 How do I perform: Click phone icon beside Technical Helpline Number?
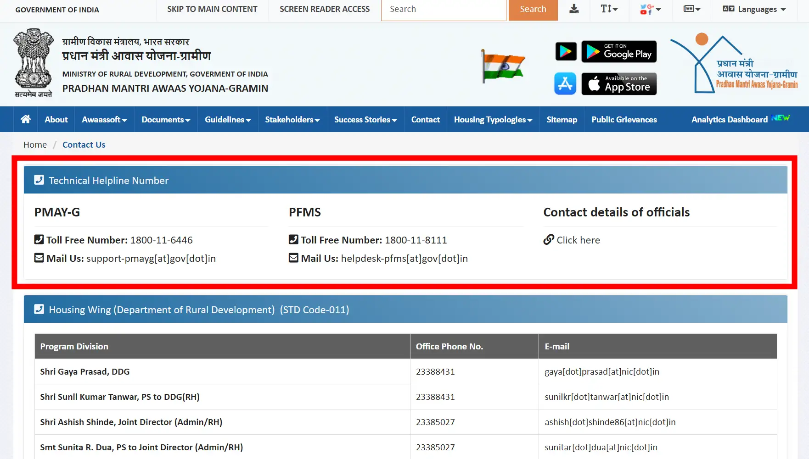coord(39,180)
